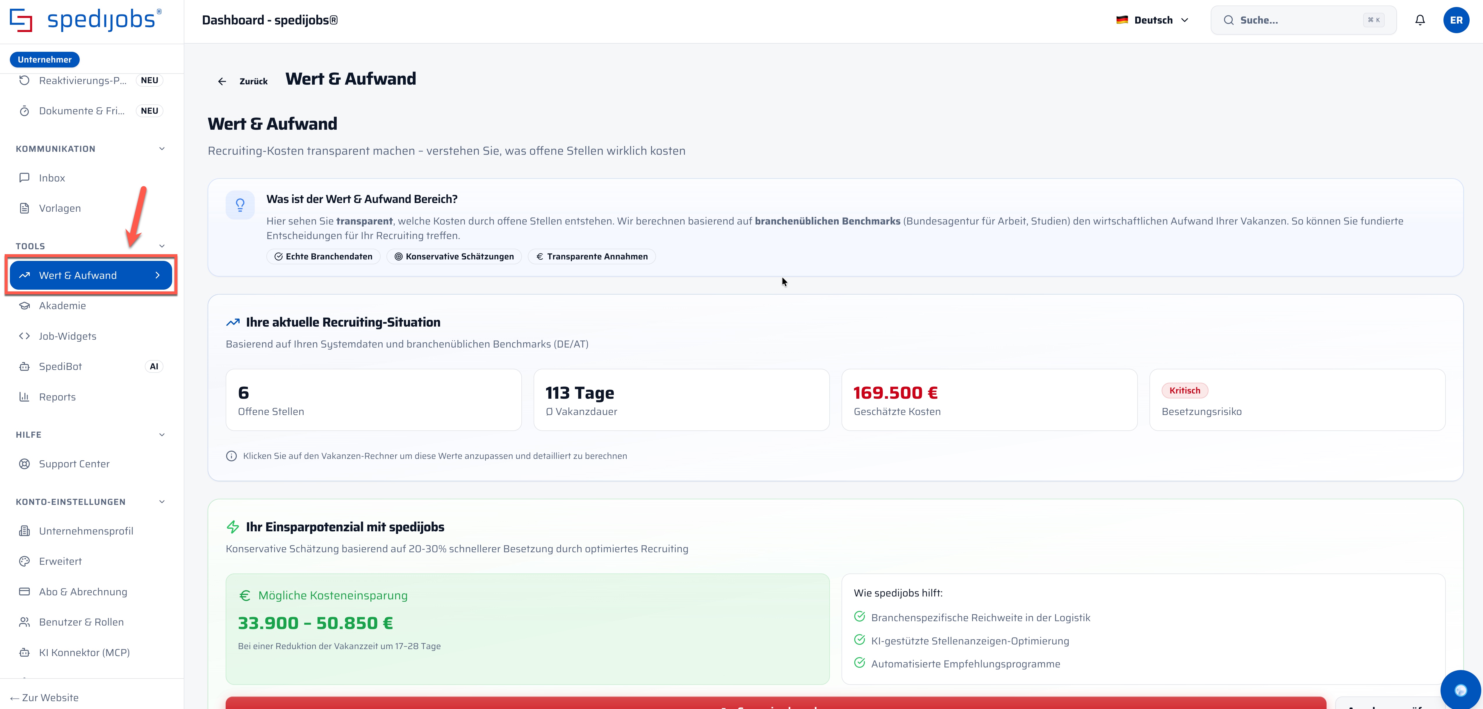Image resolution: width=1483 pixels, height=709 pixels.
Task: Open the chat bubble widget
Action: coord(1461,690)
